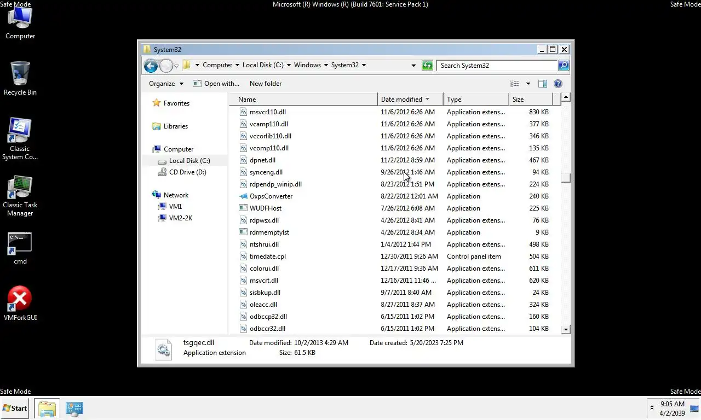701x420 pixels.
Task: Launch the VMForkGUI desktop shortcut
Action: click(20, 304)
